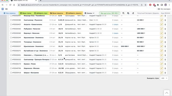
Task: Open browser extensions puzzle icon
Action: (158, 5)
